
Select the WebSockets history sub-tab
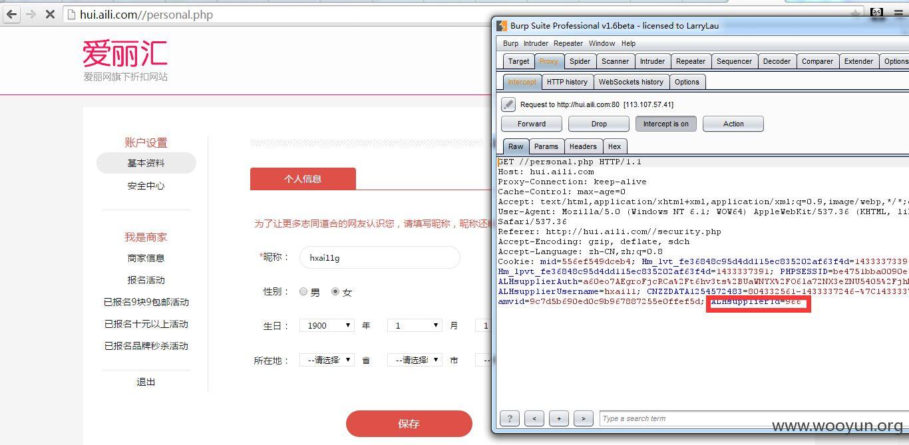point(631,82)
